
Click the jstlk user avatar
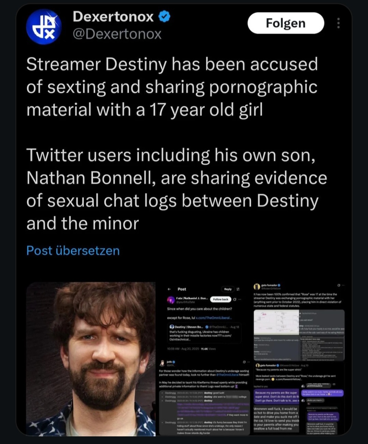click(x=163, y=363)
